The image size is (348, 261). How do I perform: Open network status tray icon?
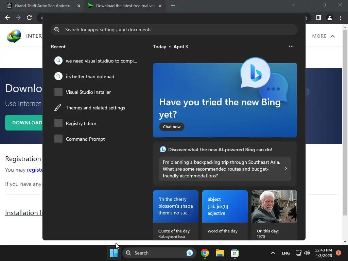click(298, 253)
